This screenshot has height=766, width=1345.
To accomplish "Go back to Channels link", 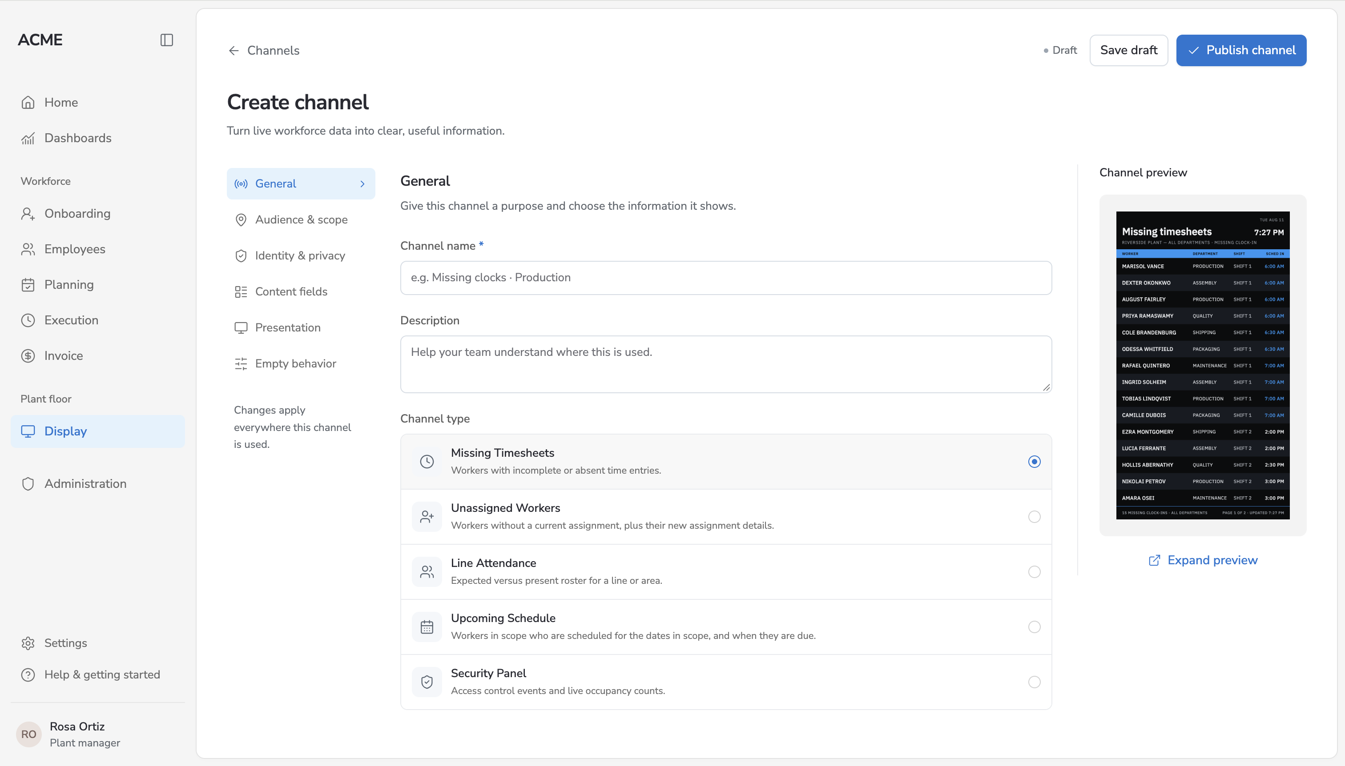I will click(x=264, y=51).
